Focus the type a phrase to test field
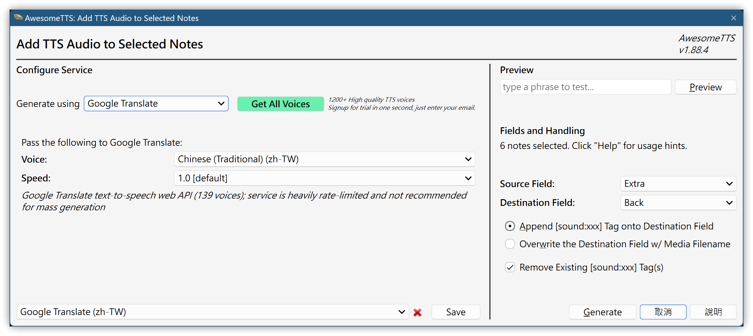 pos(585,87)
